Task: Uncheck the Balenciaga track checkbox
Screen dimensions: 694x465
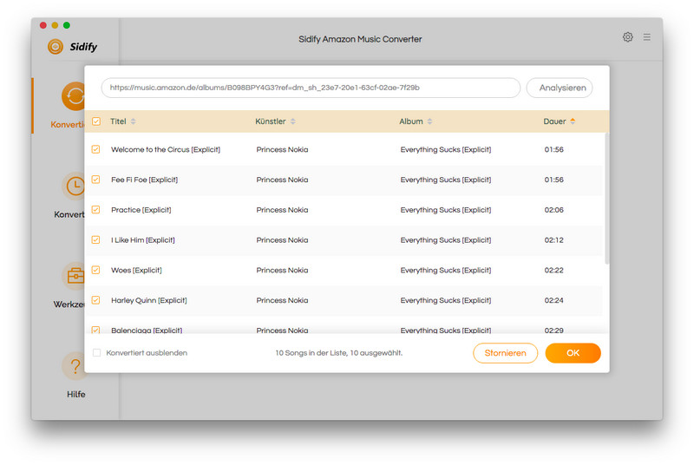Action: (x=95, y=330)
